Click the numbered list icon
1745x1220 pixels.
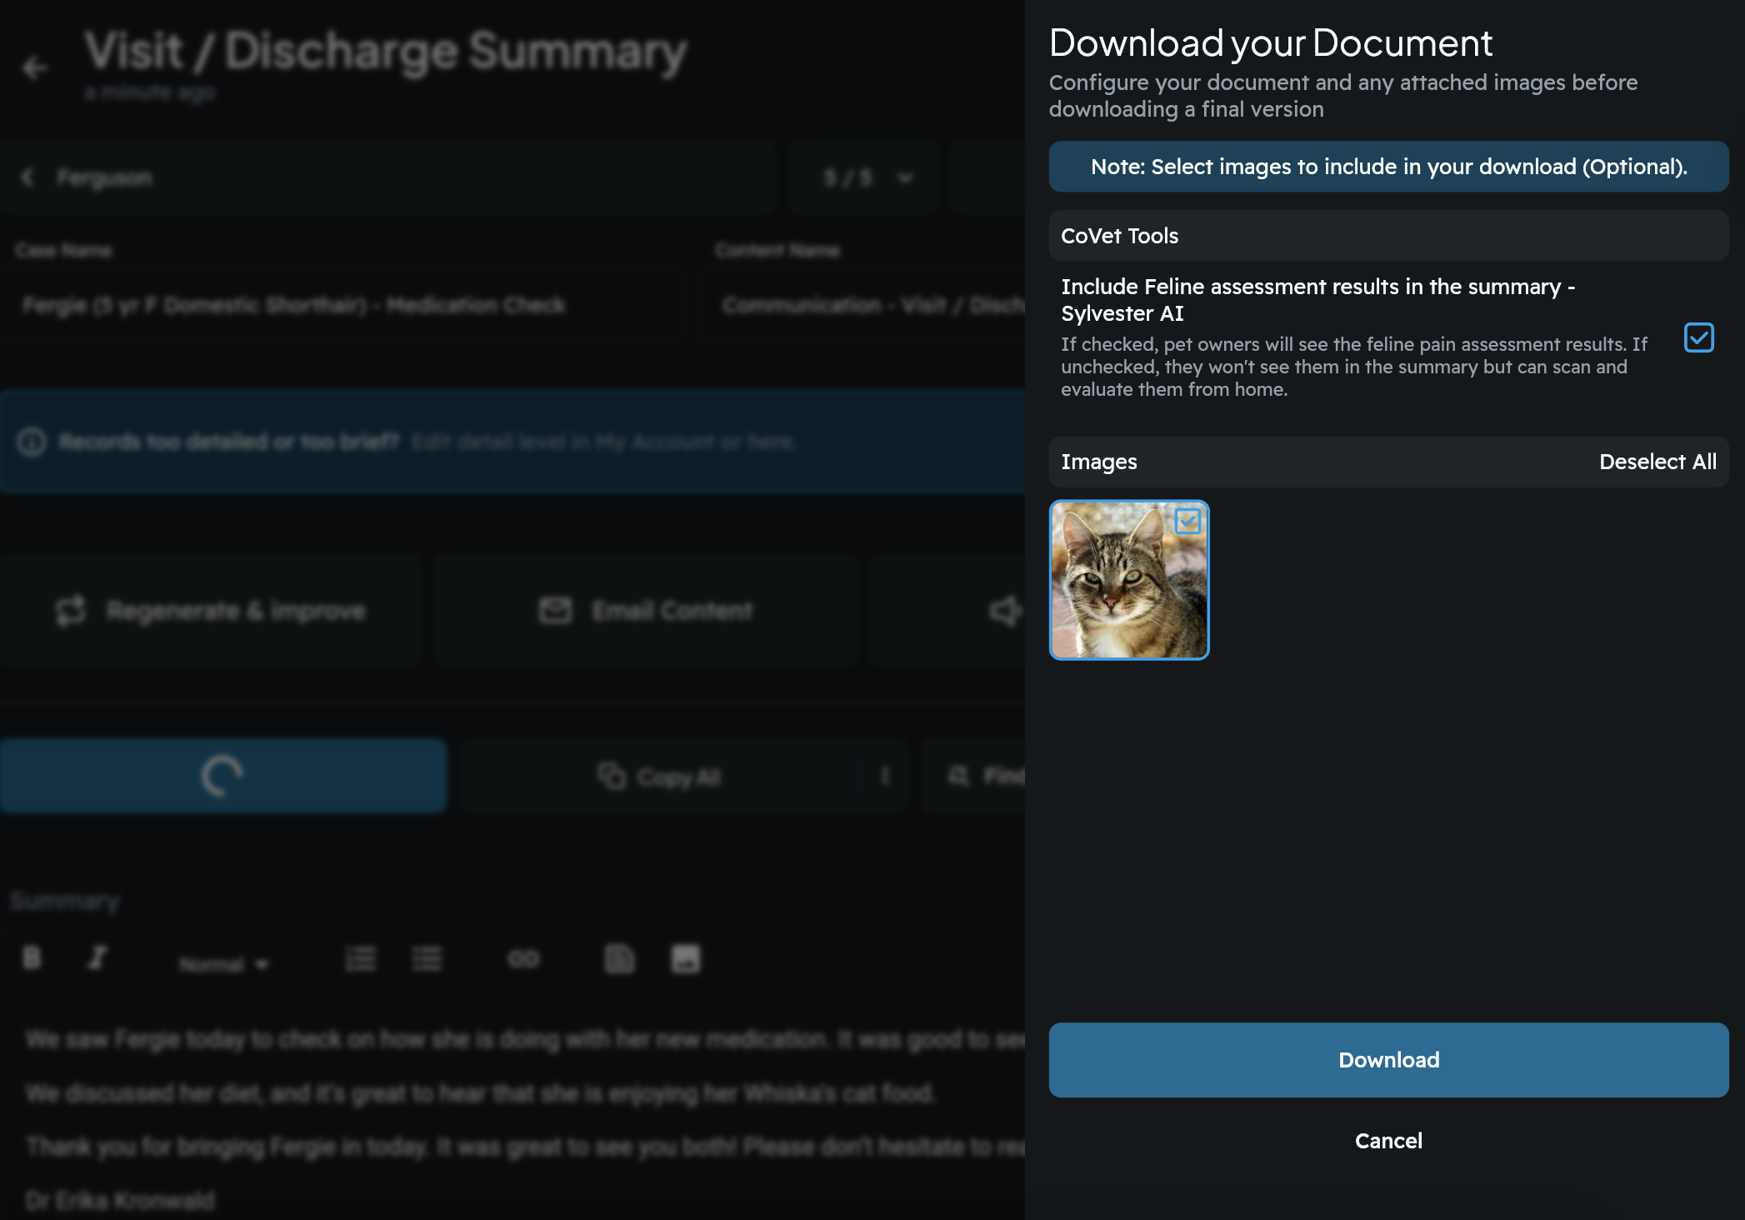[x=361, y=959]
